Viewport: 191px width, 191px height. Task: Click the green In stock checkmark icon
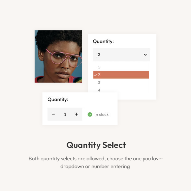(x=90, y=114)
